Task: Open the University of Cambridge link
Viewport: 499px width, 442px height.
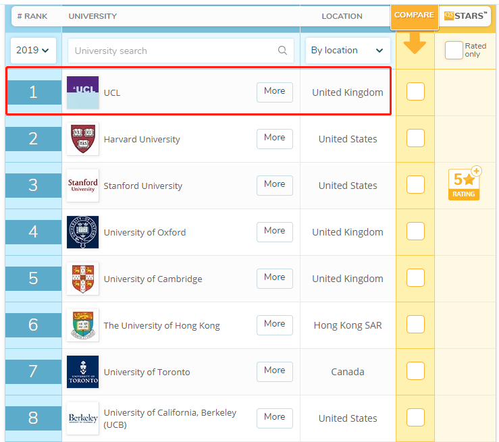Action: click(153, 279)
